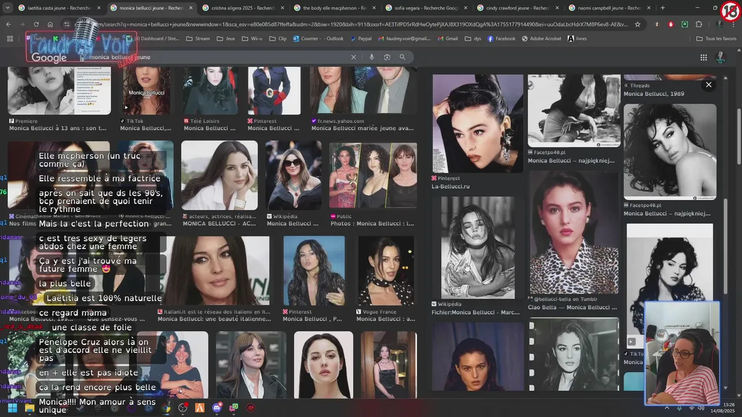Open the Adobe Acrobat bookmark
This screenshot has height=417, width=742.
[540, 39]
